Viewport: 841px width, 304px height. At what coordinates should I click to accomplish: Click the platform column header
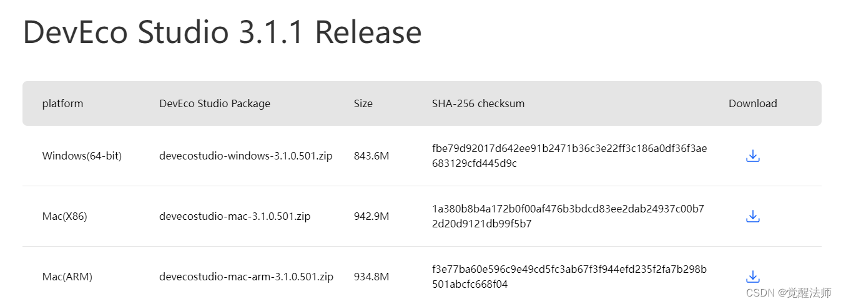(62, 103)
